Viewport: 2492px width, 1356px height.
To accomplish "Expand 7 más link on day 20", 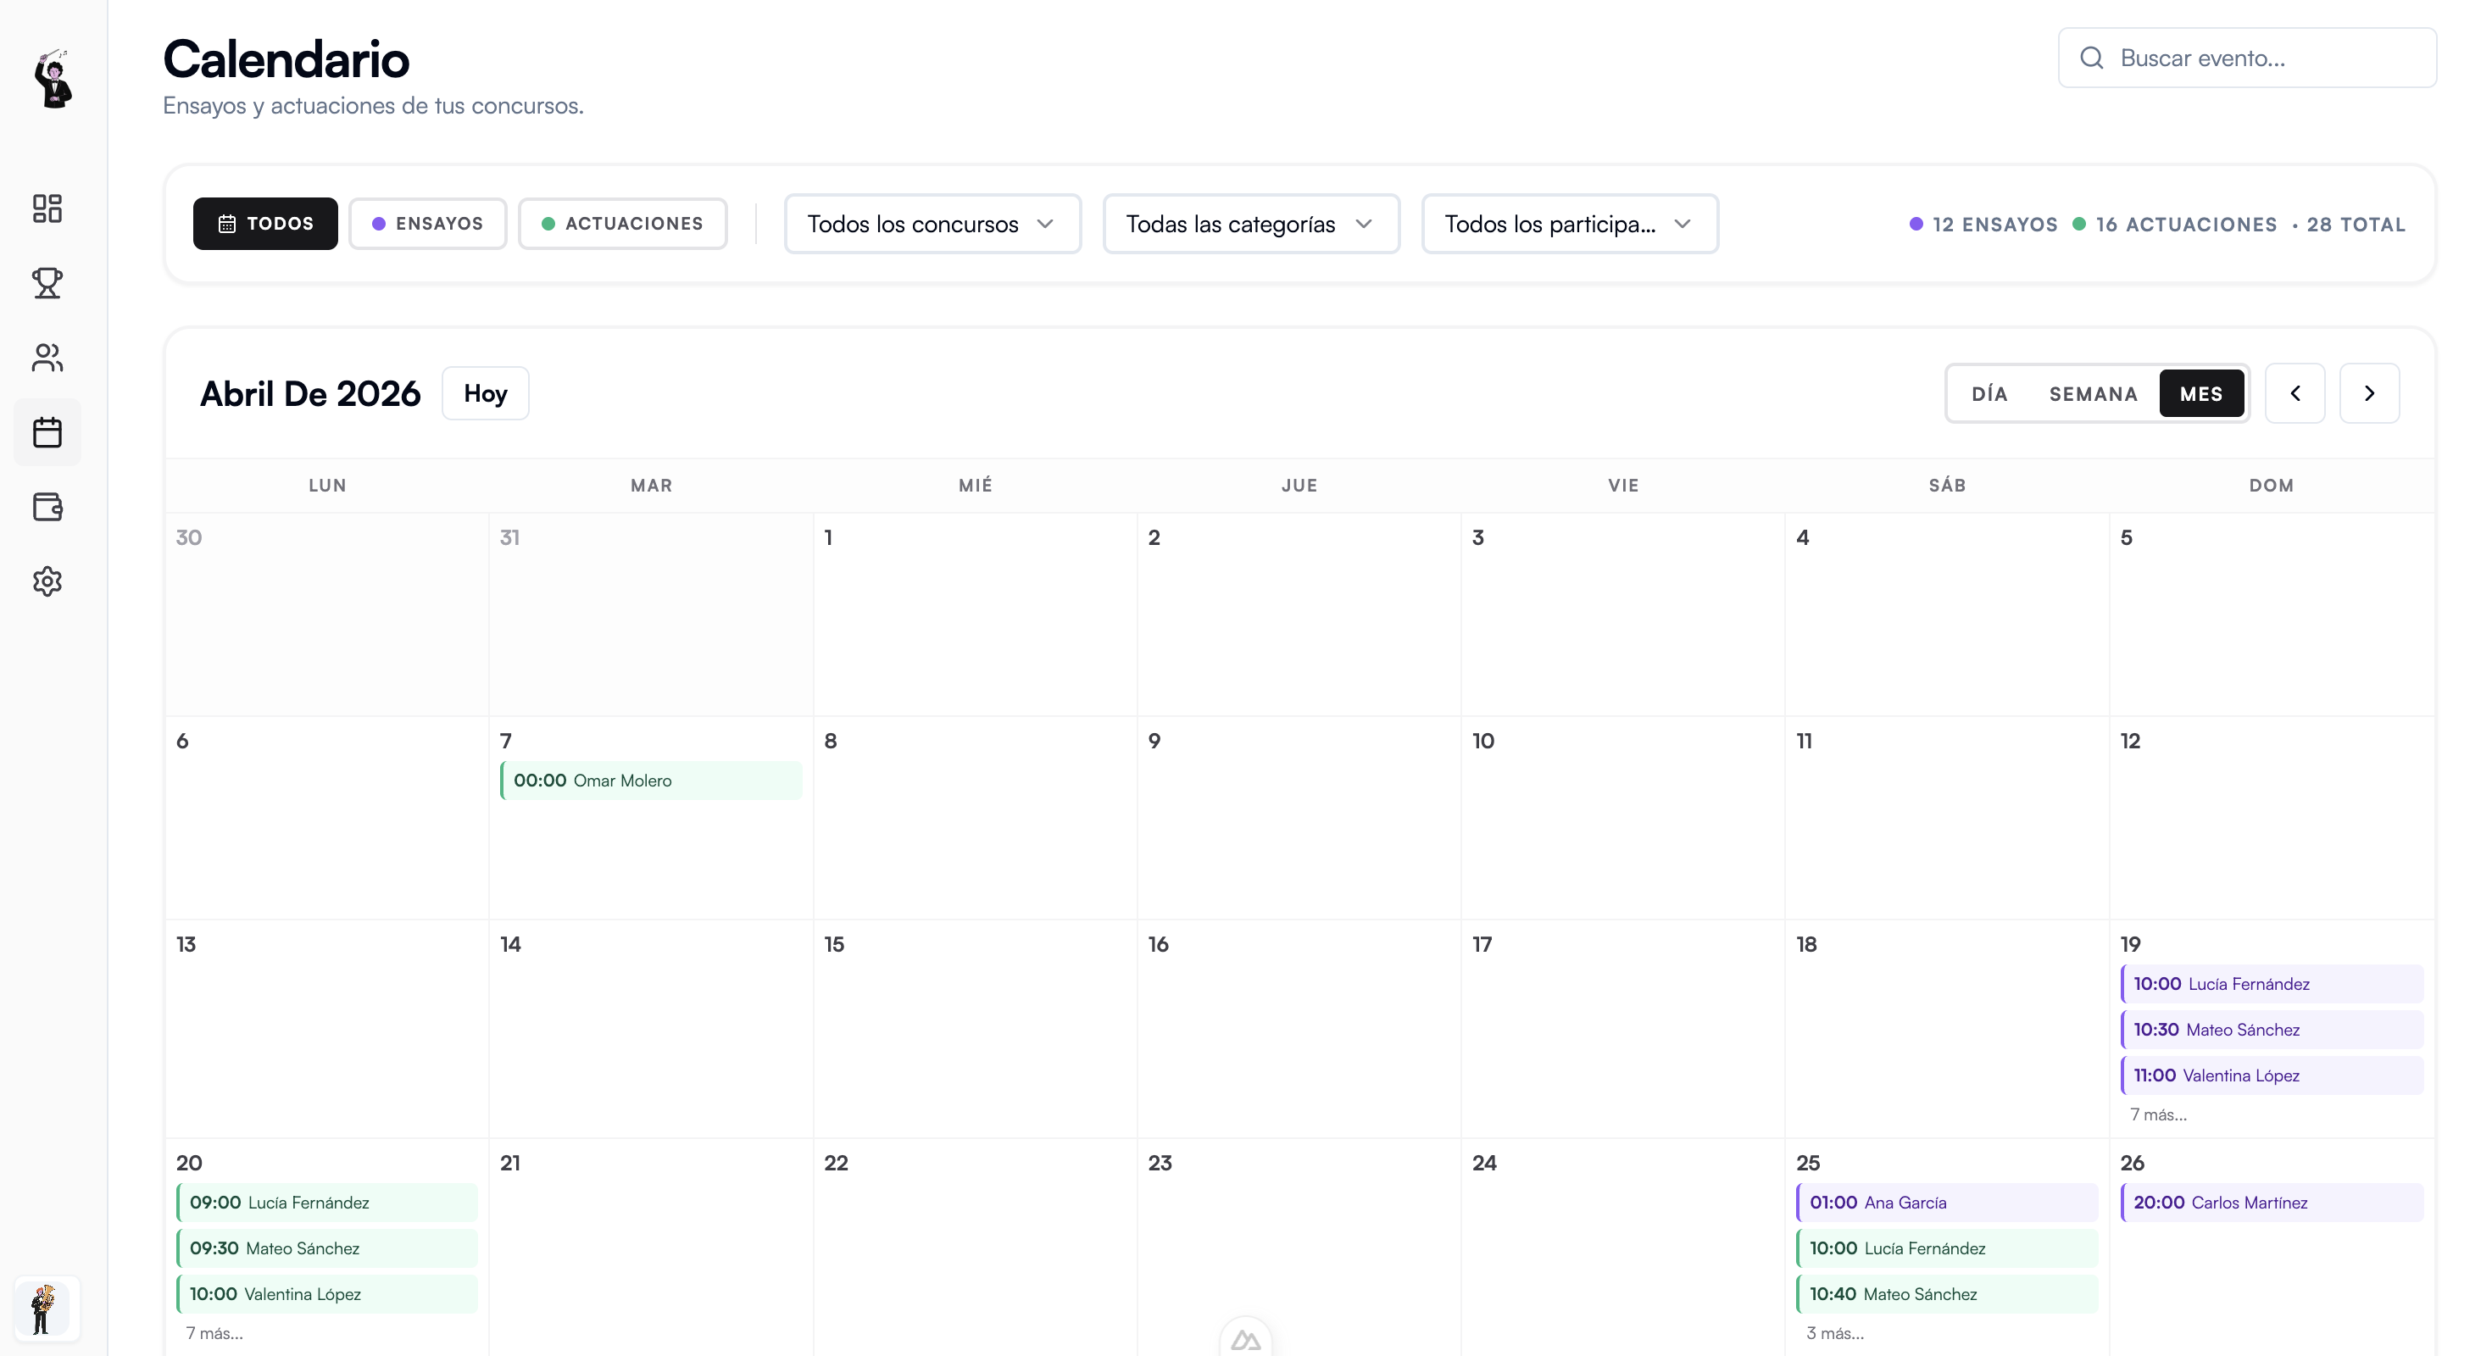I will click(x=214, y=1333).
